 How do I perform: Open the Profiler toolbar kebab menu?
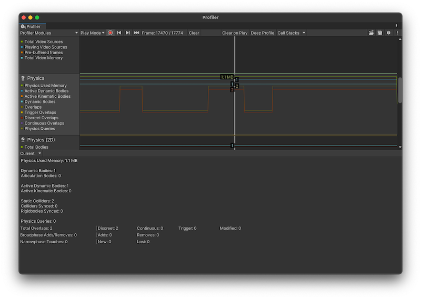click(397, 33)
